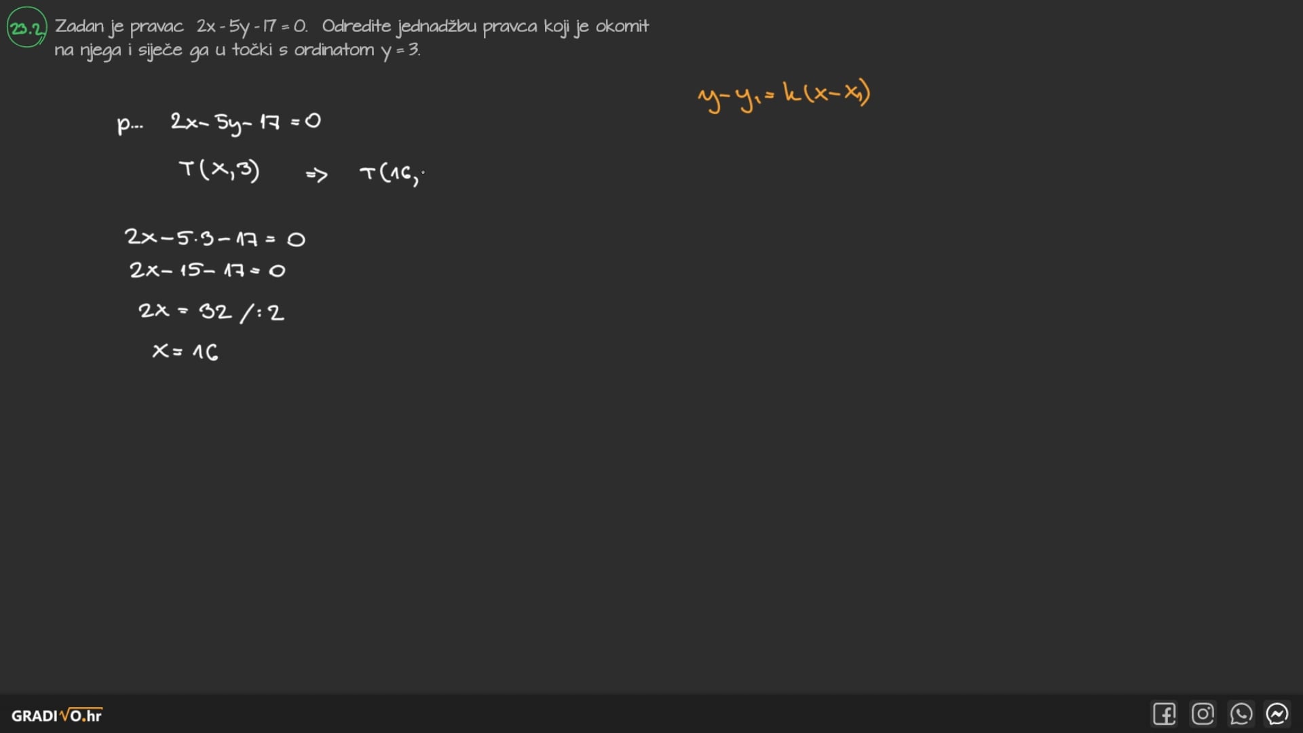The image size is (1303, 733).
Task: Click 'y = 3' ending the problem text
Action: click(400, 50)
